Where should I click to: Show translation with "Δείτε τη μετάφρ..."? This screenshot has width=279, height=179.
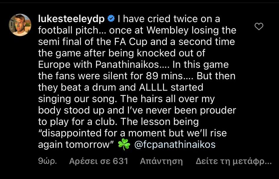click(233, 161)
